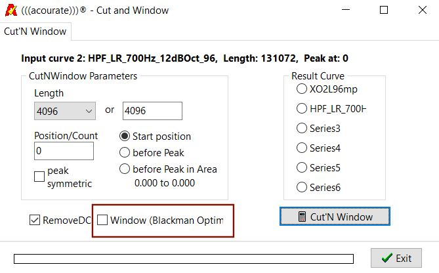Enable the peak symmetric checkbox
The image size is (439, 273).
[40, 176]
